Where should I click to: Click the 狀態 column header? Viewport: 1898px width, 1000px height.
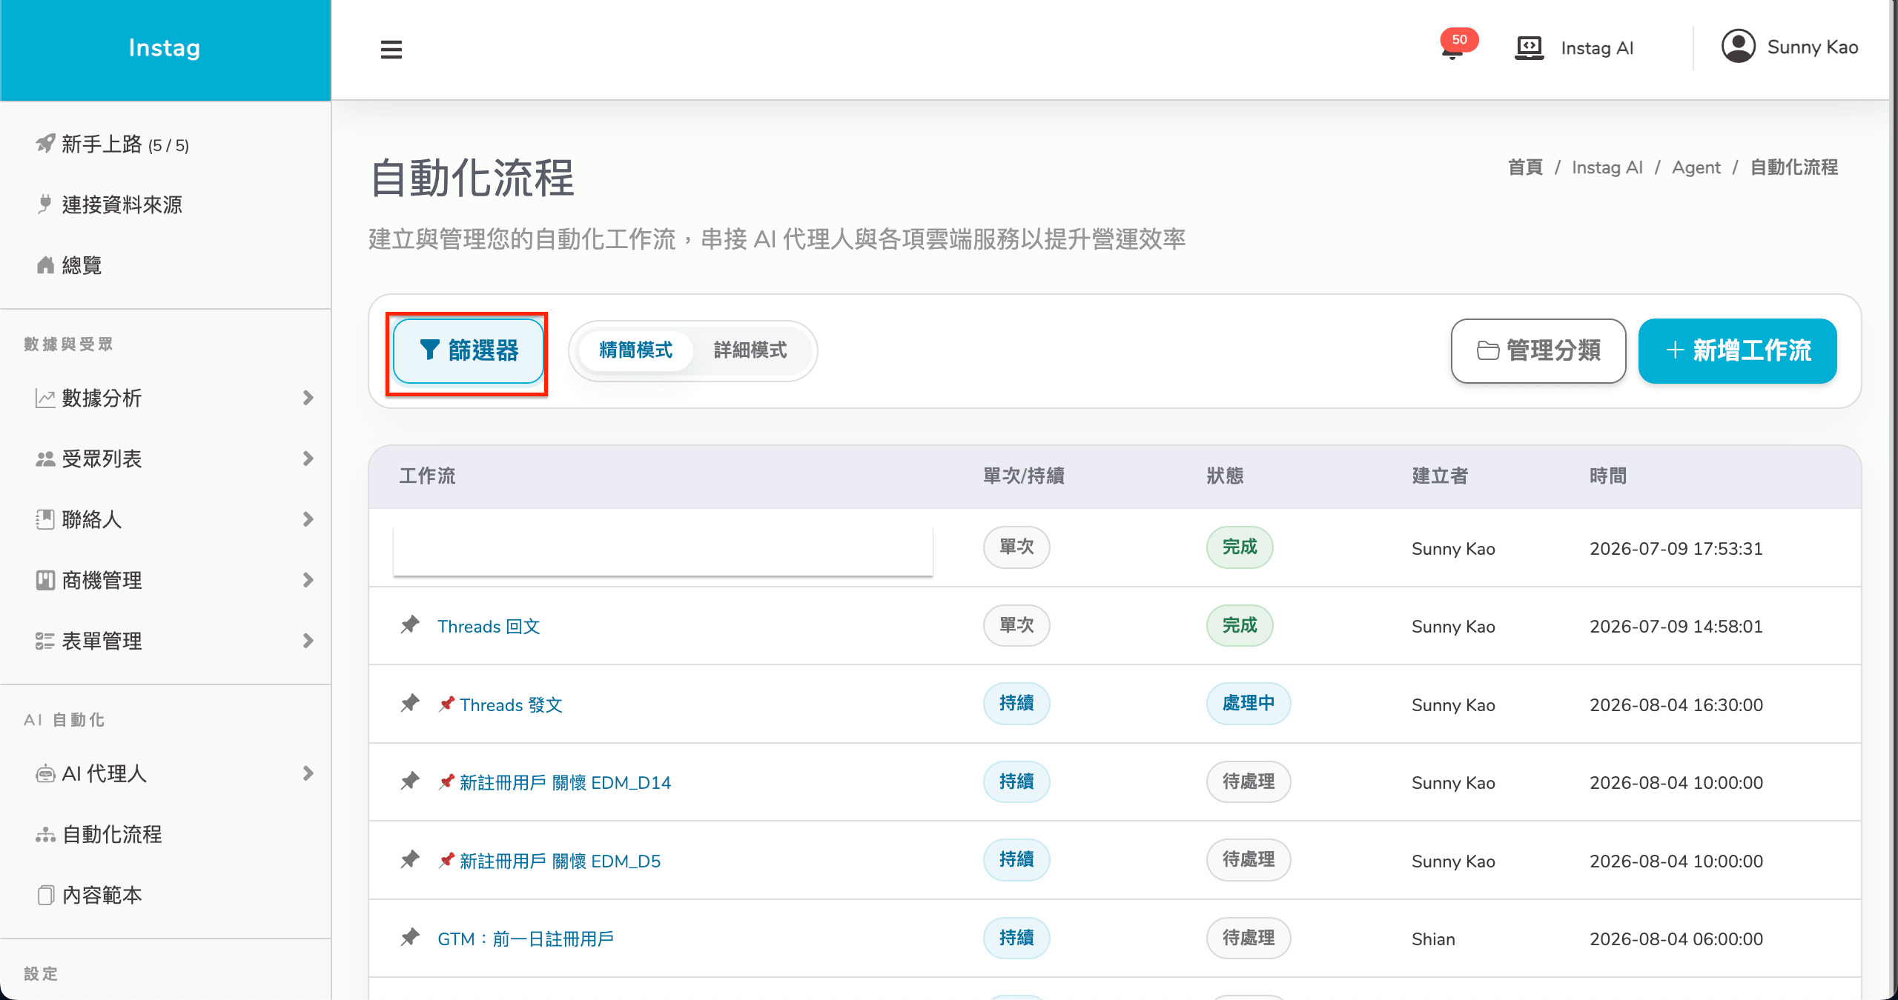tap(1225, 476)
